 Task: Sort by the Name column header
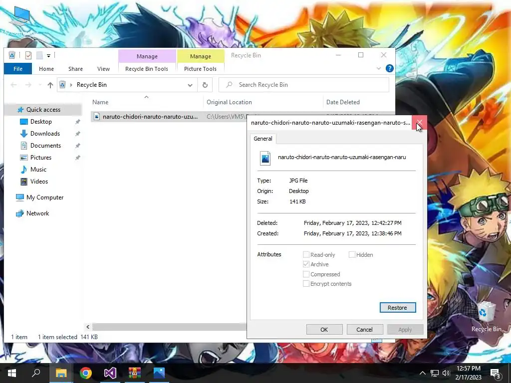tap(100, 102)
